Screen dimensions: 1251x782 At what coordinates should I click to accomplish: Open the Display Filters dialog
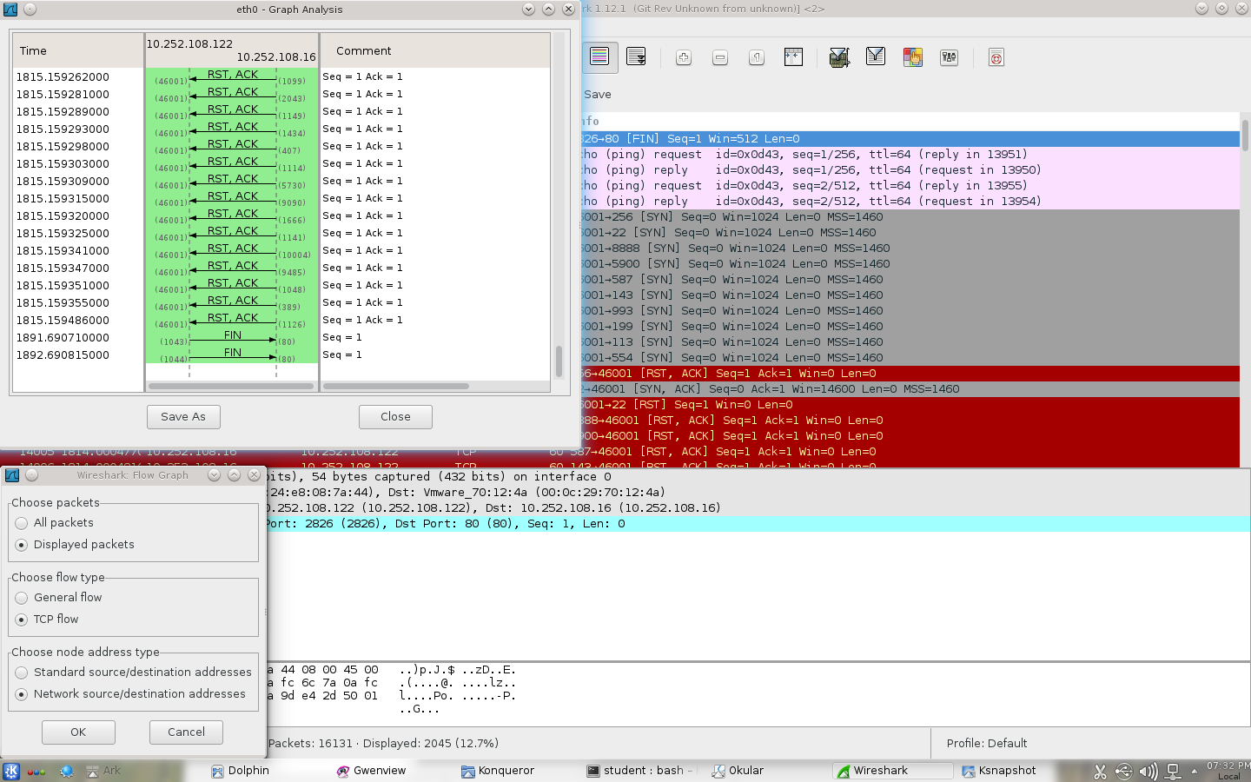[875, 57]
